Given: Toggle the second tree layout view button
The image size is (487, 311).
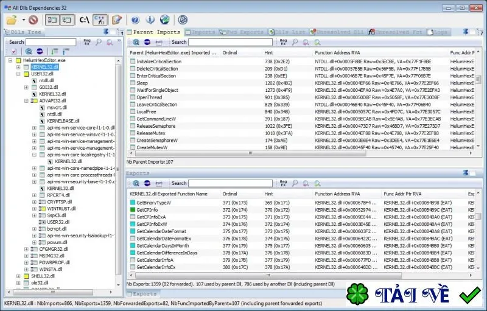Looking at the screenshot, I should [67, 20].
